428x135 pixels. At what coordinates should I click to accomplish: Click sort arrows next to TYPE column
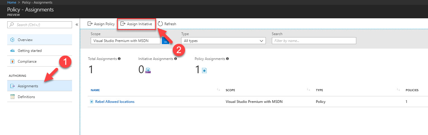click(x=398, y=90)
